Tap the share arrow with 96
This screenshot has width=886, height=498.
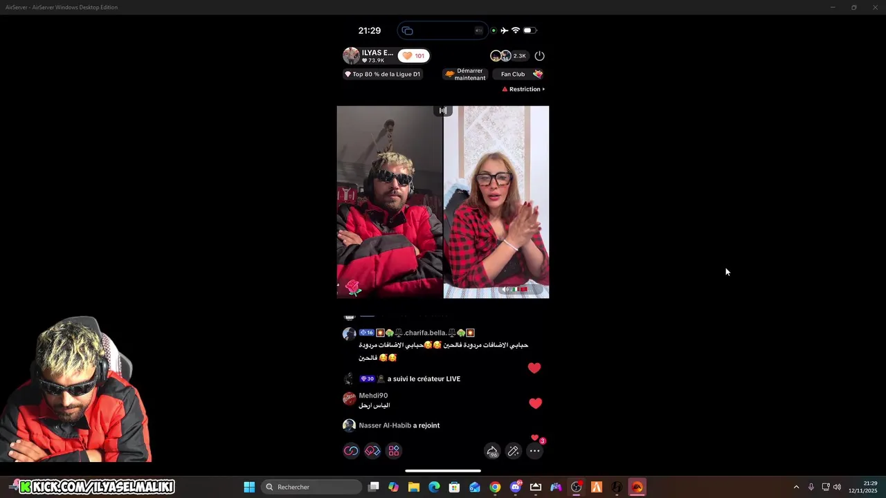click(x=492, y=451)
